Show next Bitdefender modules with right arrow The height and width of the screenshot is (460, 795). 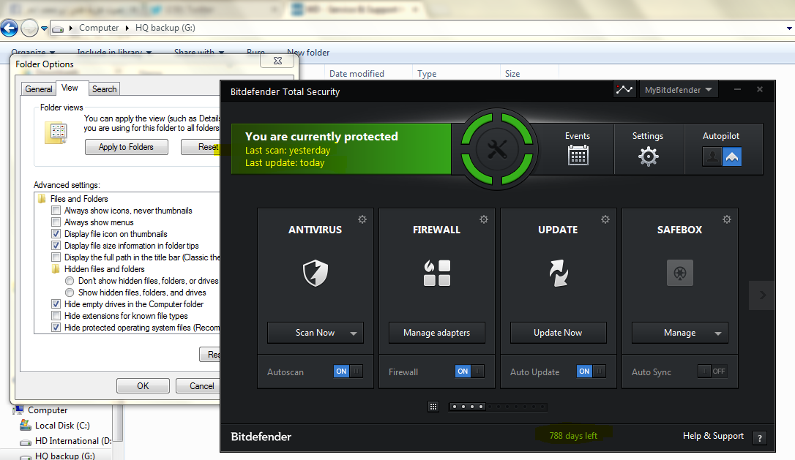click(x=762, y=295)
